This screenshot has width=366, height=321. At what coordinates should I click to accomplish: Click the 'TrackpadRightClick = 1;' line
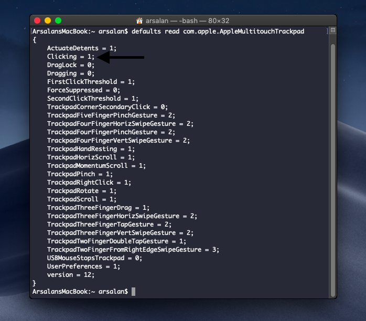[x=89, y=183]
